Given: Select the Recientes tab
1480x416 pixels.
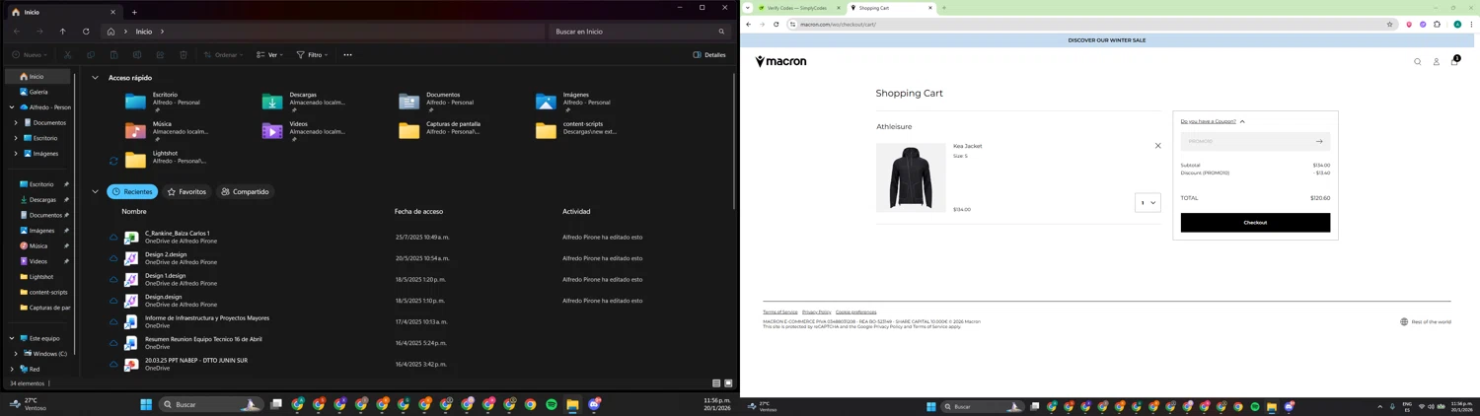Looking at the screenshot, I should click(x=132, y=192).
